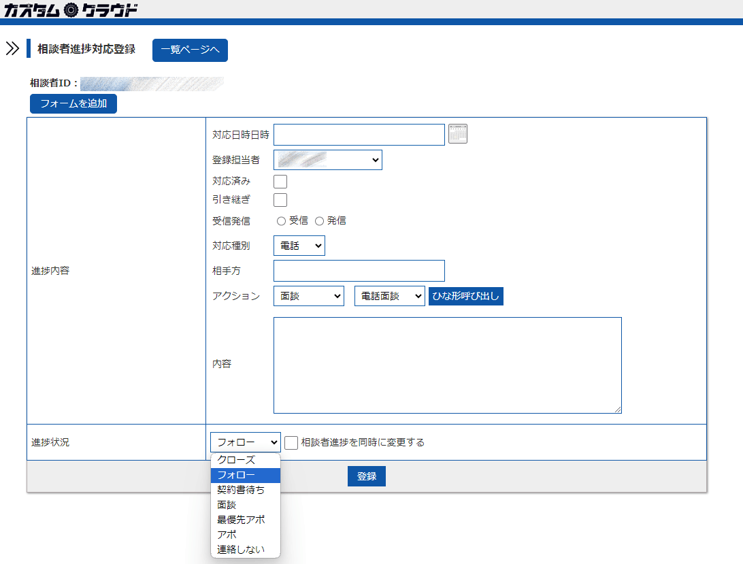Select 契約書待ち in the dropdown list

(241, 491)
